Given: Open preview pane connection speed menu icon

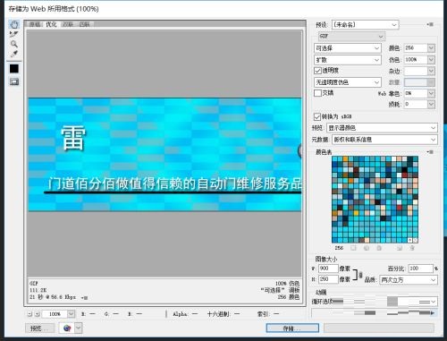Looking at the screenshot, I should (85, 297).
